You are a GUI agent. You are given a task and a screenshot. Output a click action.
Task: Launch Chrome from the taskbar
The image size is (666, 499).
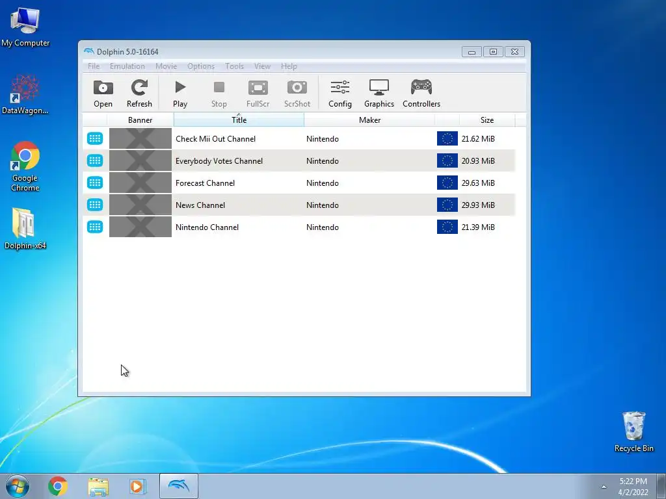(58, 486)
